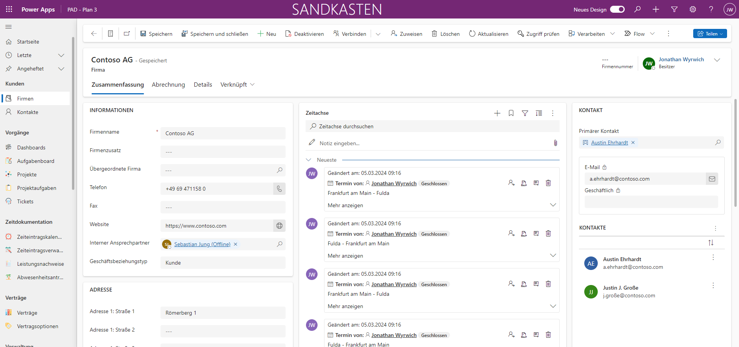Viewport: 739px width, 347px height.
Task: Open the timeline filter funnel
Action: click(x=525, y=113)
